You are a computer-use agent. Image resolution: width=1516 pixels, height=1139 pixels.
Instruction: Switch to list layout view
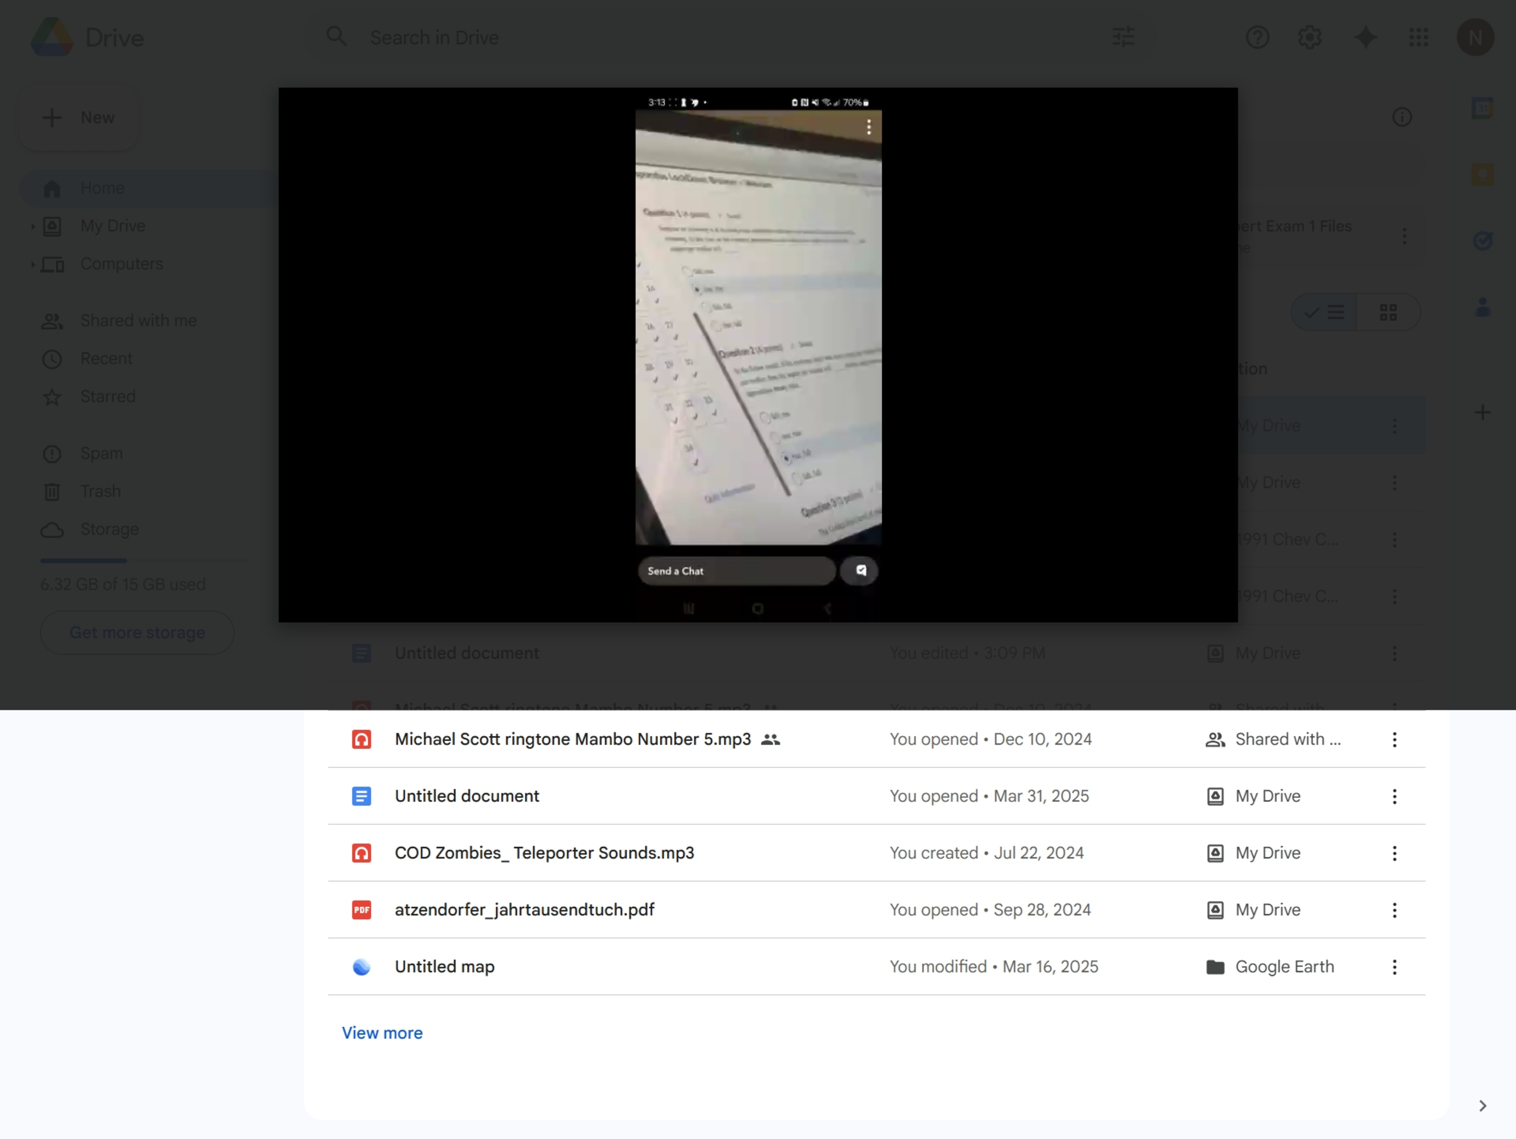pyautogui.click(x=1324, y=313)
